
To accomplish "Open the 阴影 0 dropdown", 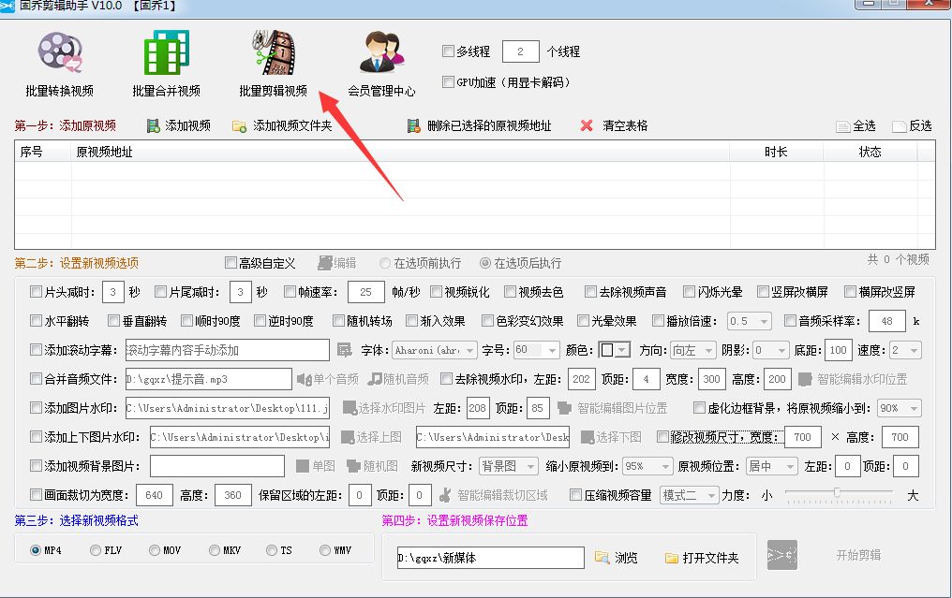I will tap(771, 350).
